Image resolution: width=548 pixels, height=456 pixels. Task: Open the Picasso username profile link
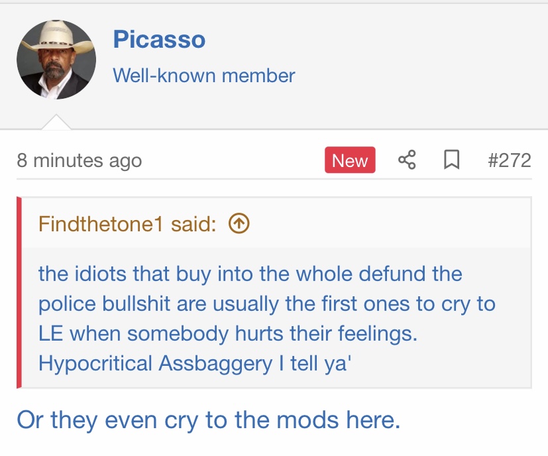click(x=159, y=40)
